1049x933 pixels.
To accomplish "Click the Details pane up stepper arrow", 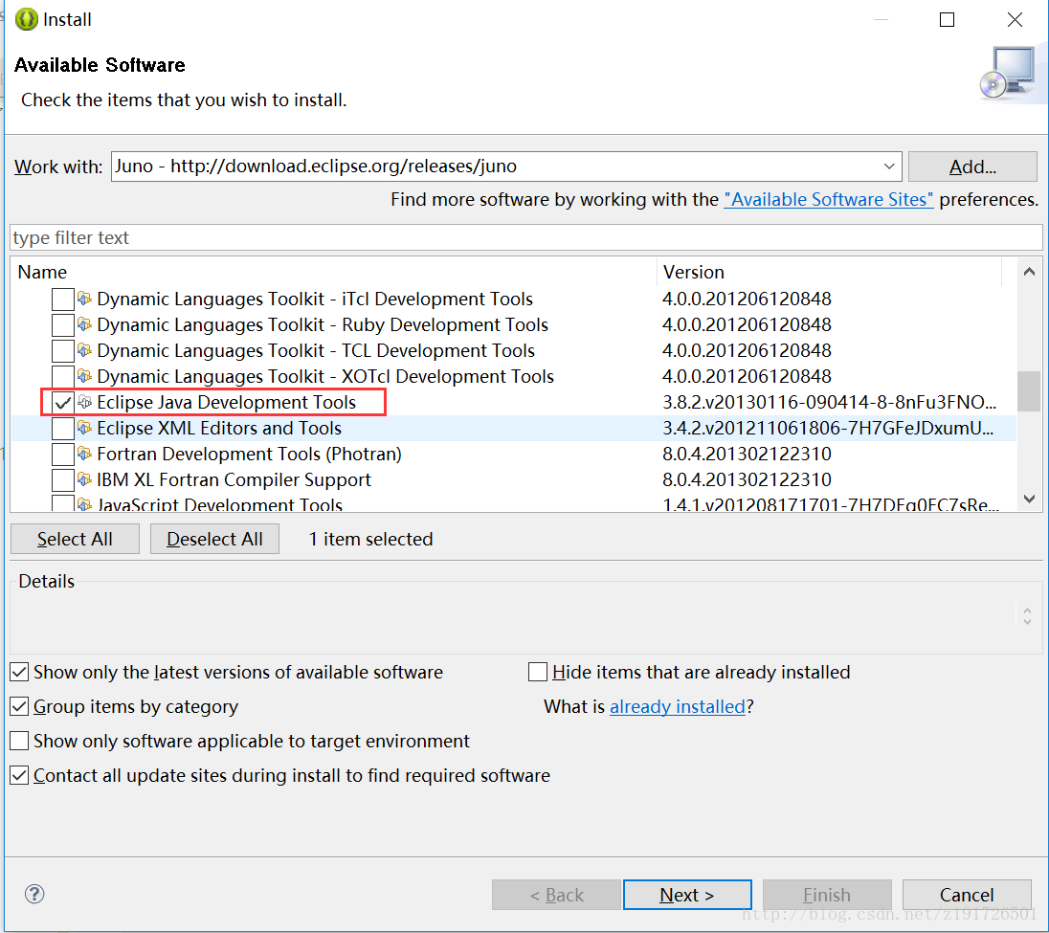I will (1027, 610).
